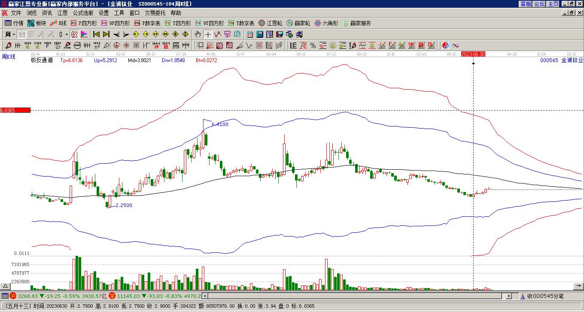Select the red fan lines tool
This screenshot has width=584, height=312.
pos(210,45)
